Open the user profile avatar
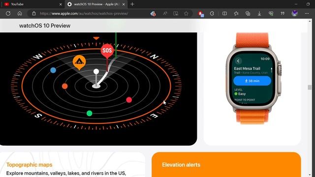Viewport: 315px width, 177px height. pyautogui.click(x=295, y=13)
